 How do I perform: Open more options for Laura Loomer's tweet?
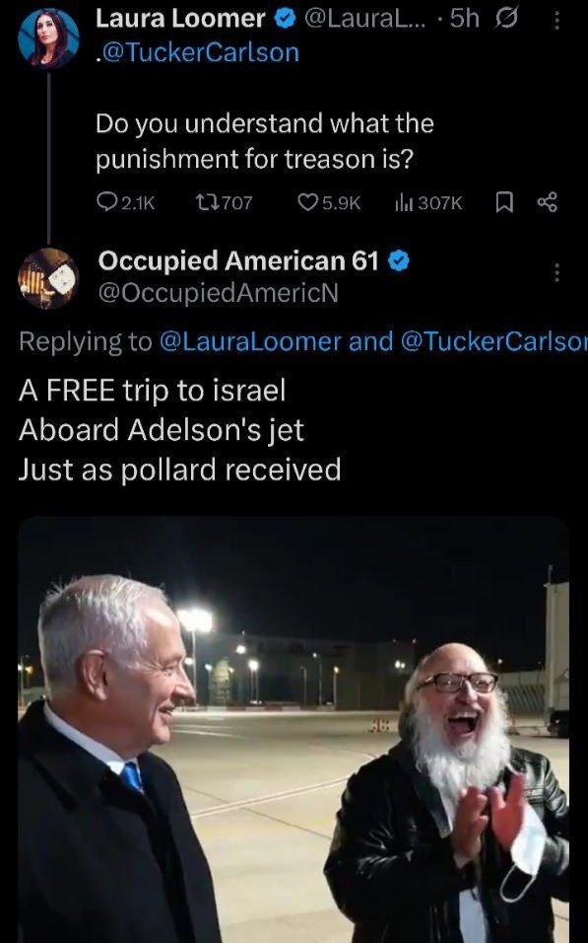[x=556, y=21]
